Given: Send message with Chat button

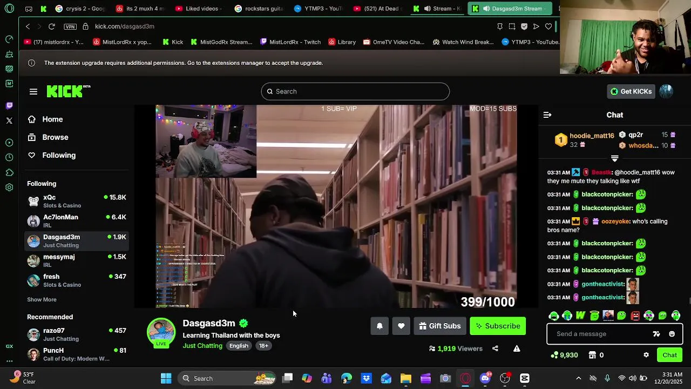Looking at the screenshot, I should 670,355.
